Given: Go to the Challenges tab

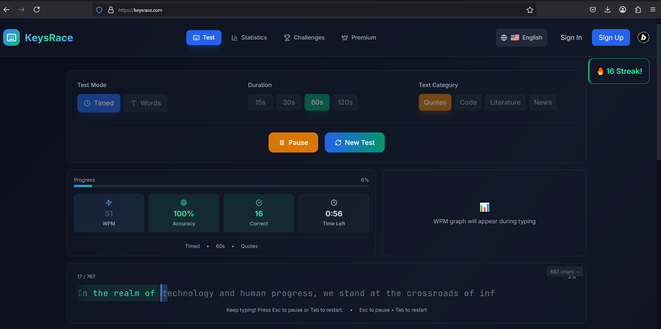Looking at the screenshot, I should tap(304, 37).
